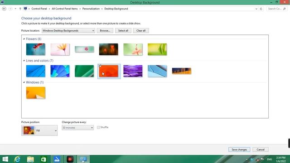The width and height of the screenshot is (290, 163).
Task: Go up one level with the Up arrow
Action: [20, 9]
